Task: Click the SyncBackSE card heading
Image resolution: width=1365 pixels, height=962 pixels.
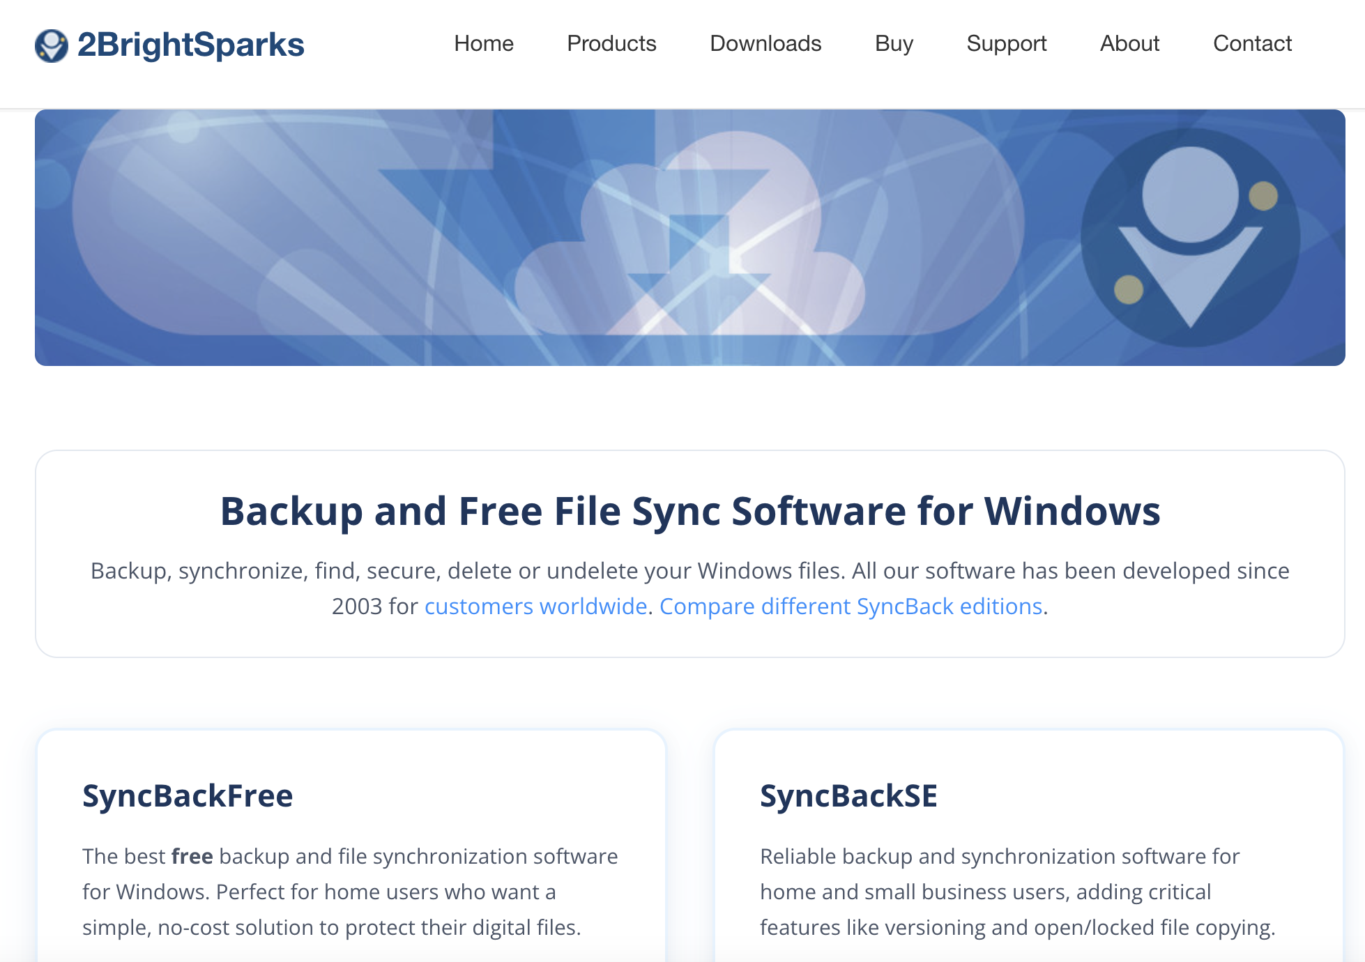Action: coord(848,796)
